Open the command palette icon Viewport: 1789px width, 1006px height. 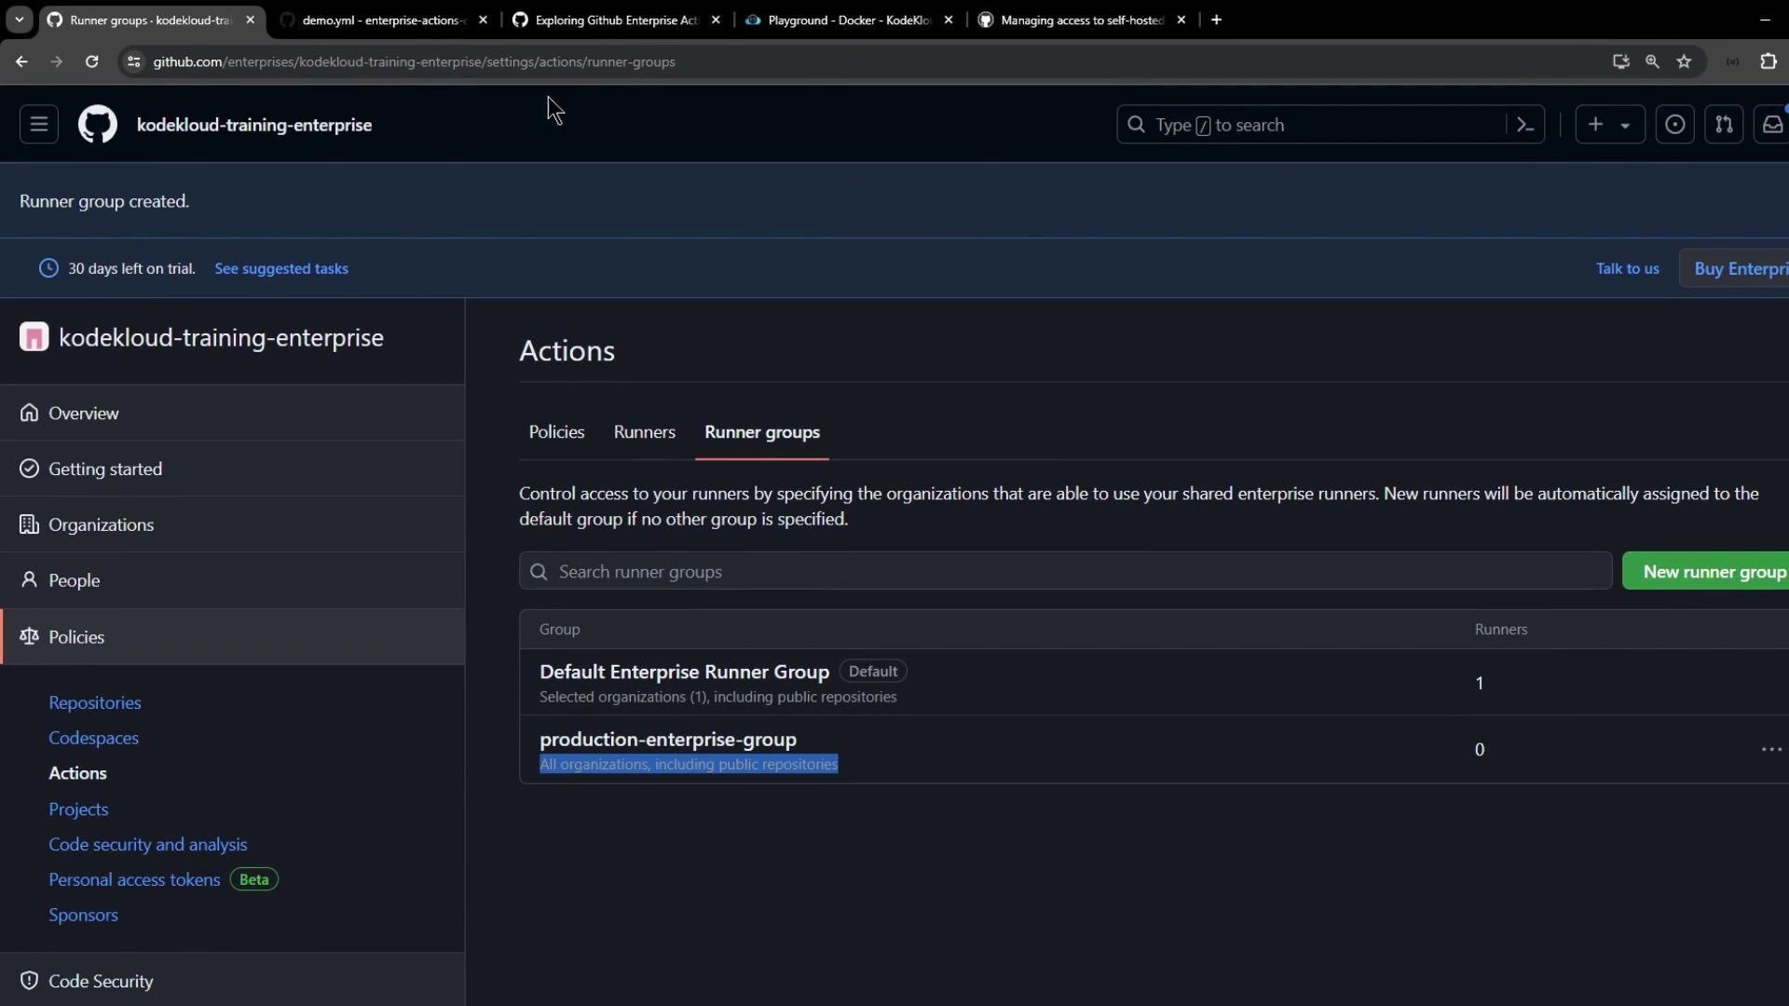[x=1525, y=125]
